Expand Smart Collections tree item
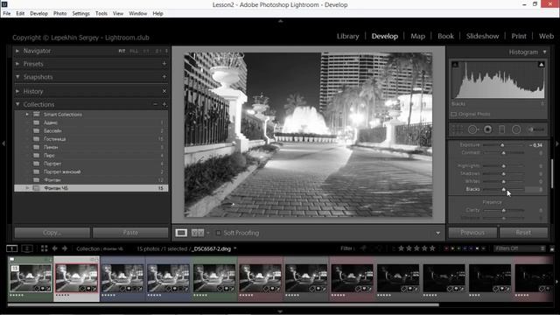 point(27,115)
